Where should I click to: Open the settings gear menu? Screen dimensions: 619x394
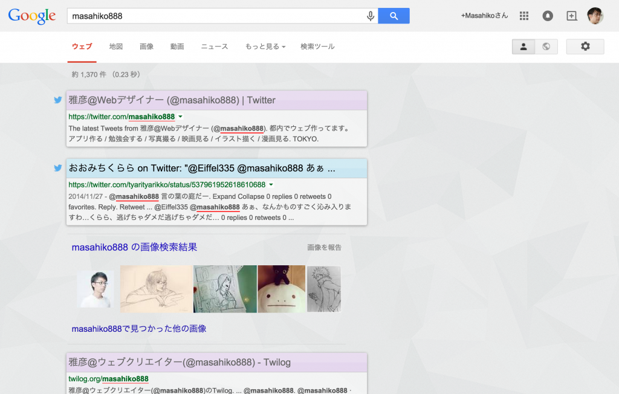[585, 47]
